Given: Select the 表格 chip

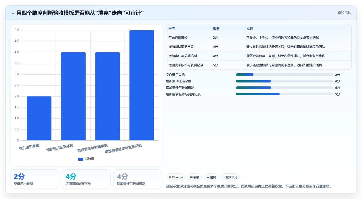Looking at the screenshot, I should (x=194, y=177).
